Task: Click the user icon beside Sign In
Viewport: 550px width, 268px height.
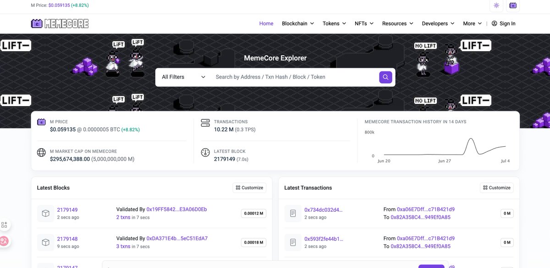Action: pyautogui.click(x=494, y=23)
